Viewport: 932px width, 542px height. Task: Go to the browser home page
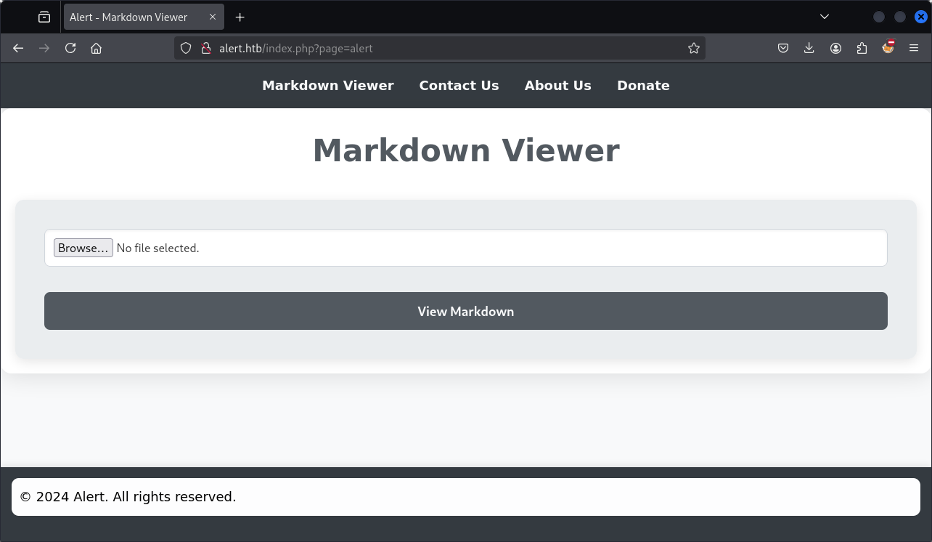click(x=96, y=48)
